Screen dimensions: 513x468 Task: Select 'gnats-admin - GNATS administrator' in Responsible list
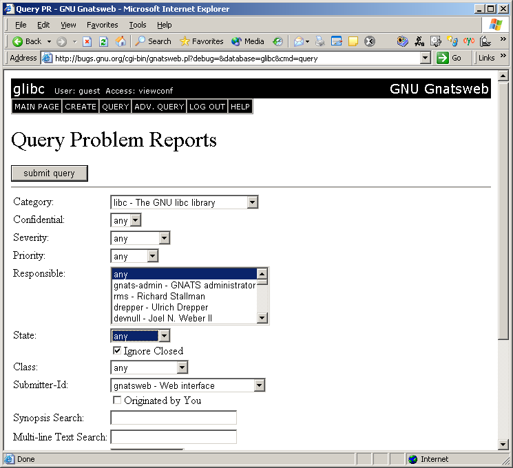[184, 285]
